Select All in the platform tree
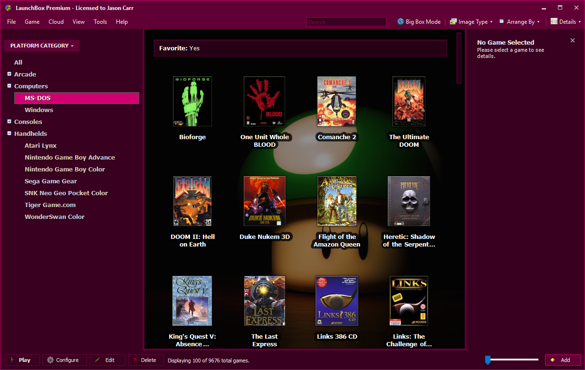Viewport: 585px width, 370px height. (19, 62)
